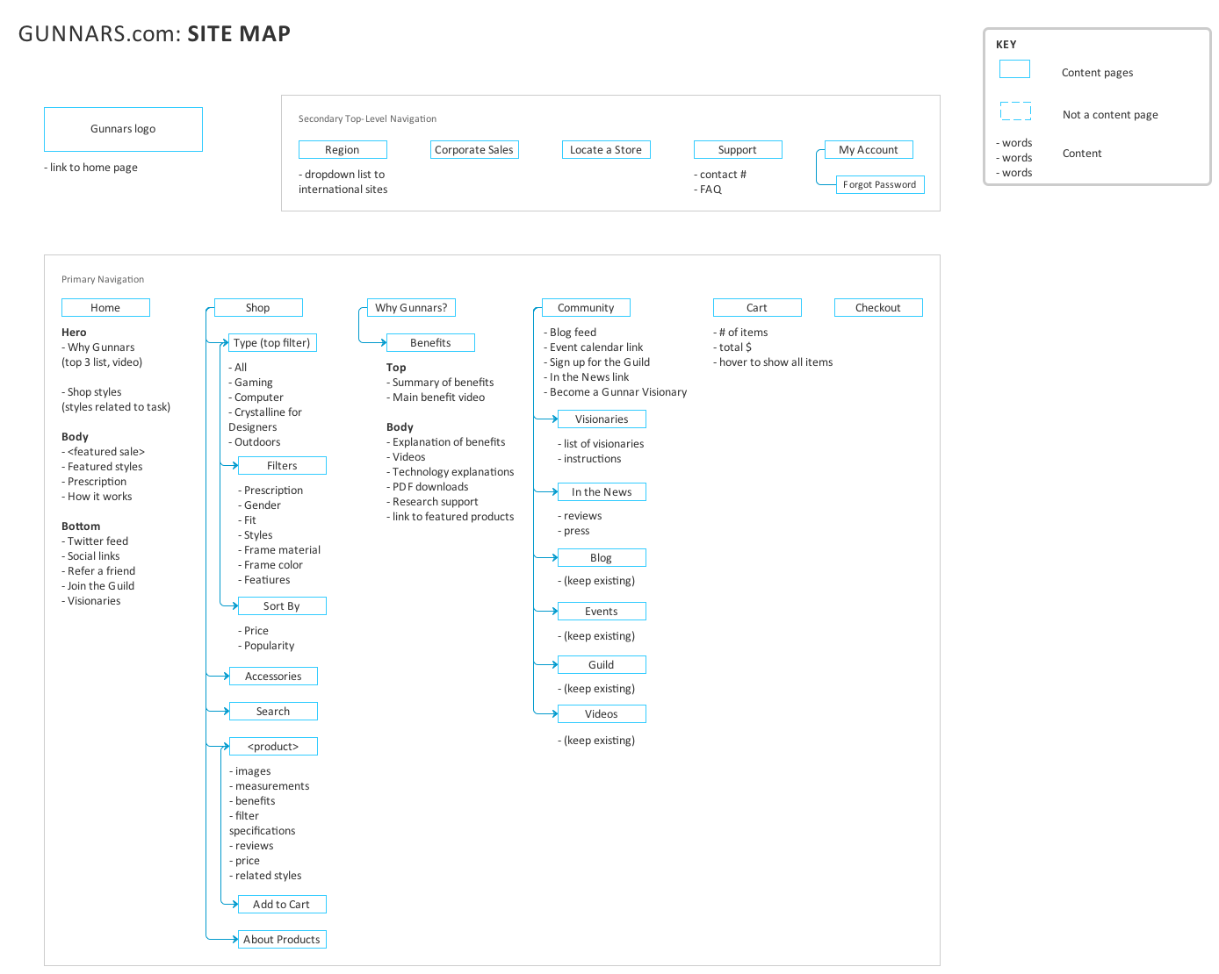Select the Community page box
This screenshot has height=974, width=1219.
click(x=586, y=307)
